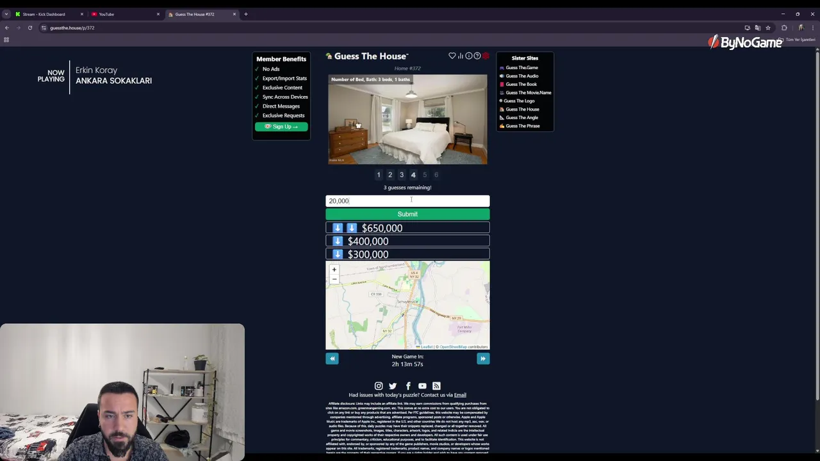This screenshot has width=820, height=461.
Task: Show clue image 2
Action: pyautogui.click(x=390, y=175)
